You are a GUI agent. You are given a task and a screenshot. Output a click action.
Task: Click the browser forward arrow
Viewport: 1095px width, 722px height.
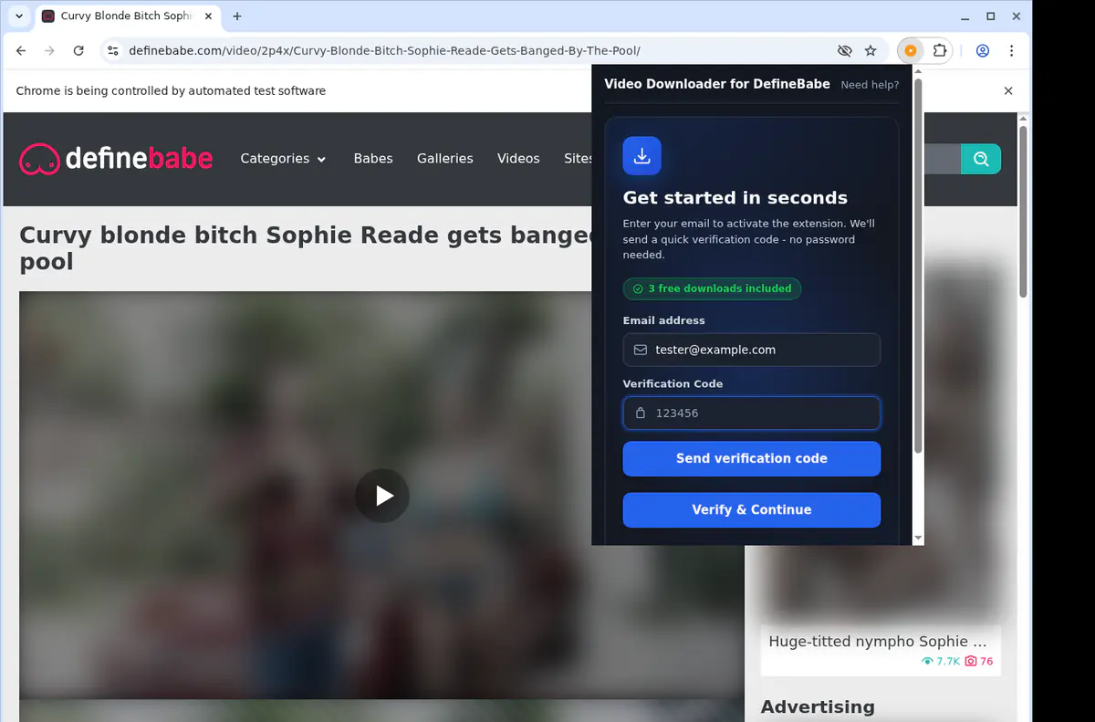(x=50, y=51)
